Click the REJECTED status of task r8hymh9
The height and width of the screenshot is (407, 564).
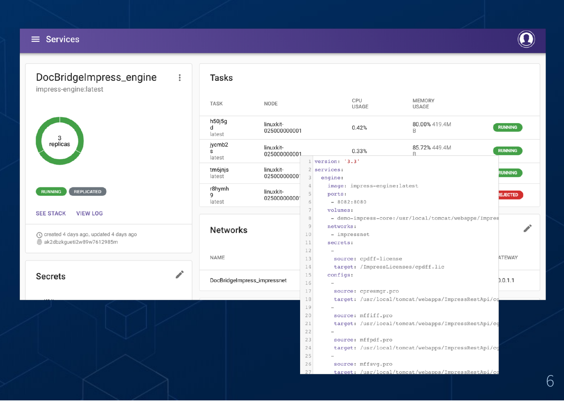coord(511,195)
